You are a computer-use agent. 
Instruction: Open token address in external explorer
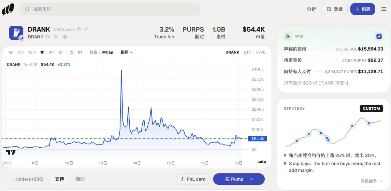87,29
